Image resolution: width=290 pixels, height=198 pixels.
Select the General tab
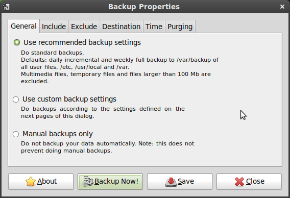23,26
